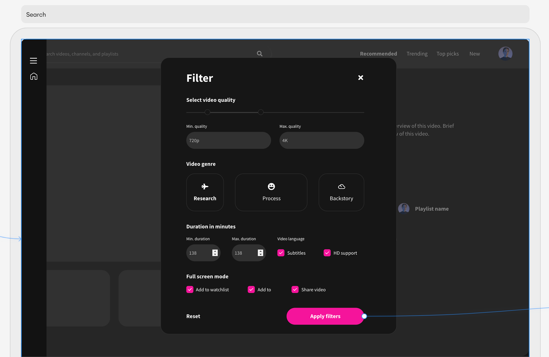This screenshot has width=549, height=357.
Task: Click the 'Video genre' label
Action: tap(201, 164)
